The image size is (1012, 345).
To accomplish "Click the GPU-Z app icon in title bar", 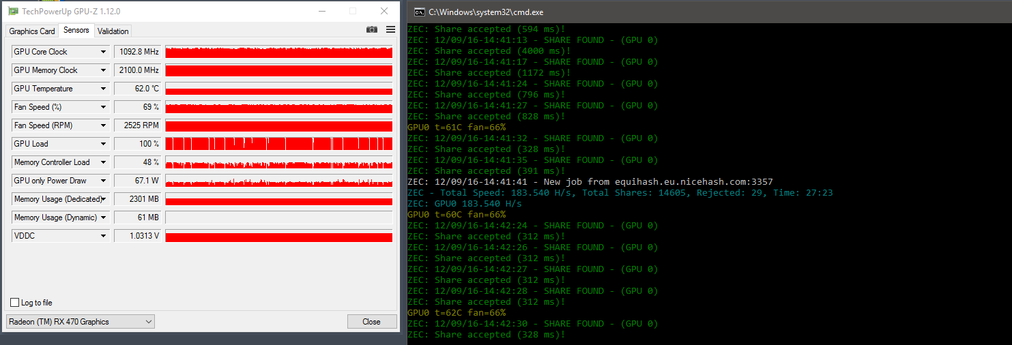I will (13, 12).
